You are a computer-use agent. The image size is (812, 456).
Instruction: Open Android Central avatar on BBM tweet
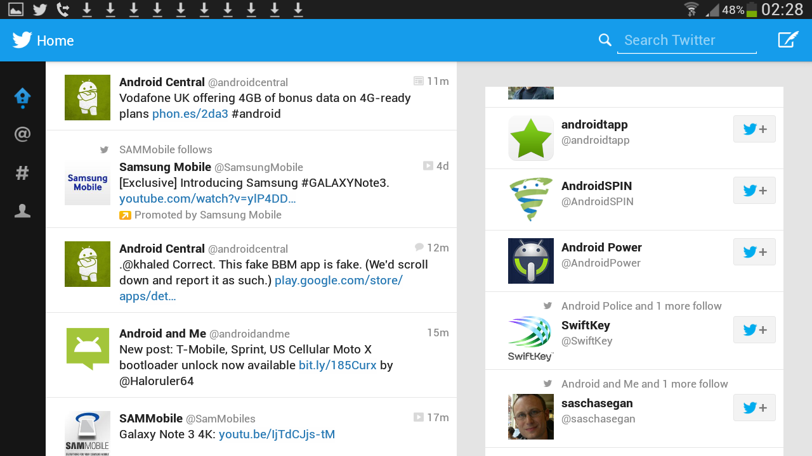pos(88,264)
